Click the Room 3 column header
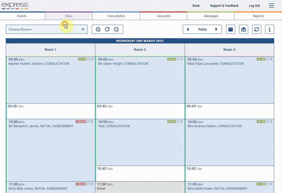Viewport: 282px width, 193px height. click(229, 50)
